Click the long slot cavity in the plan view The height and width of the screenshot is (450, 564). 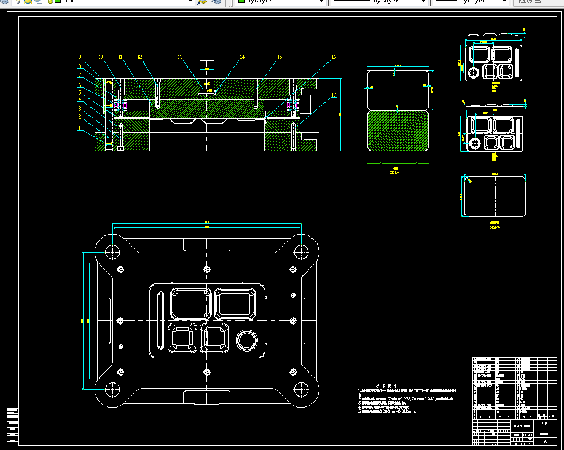pyautogui.click(x=160, y=320)
